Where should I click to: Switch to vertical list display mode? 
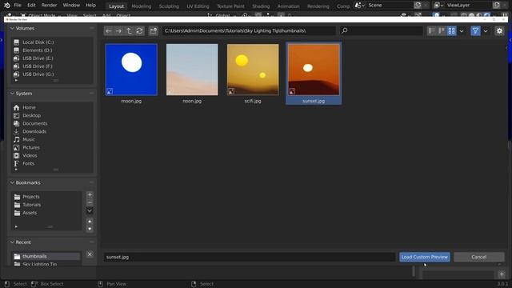tap(432, 30)
